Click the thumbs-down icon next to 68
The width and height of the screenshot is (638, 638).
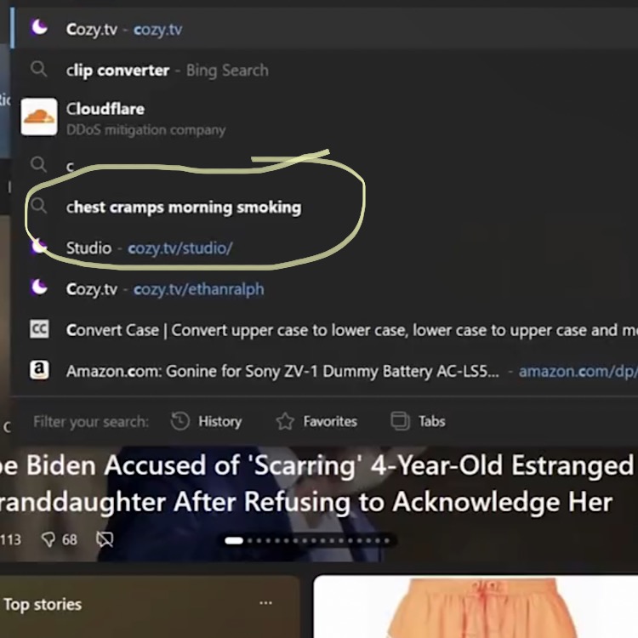pyautogui.click(x=48, y=539)
